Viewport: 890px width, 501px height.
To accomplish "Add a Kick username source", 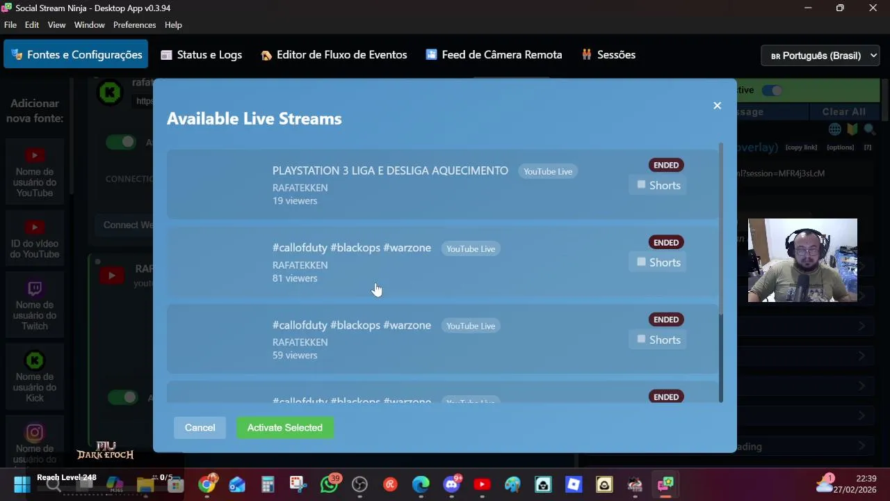I will click(35, 378).
